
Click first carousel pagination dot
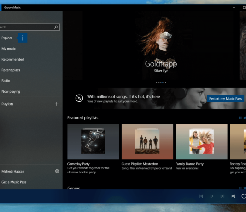click(157, 82)
